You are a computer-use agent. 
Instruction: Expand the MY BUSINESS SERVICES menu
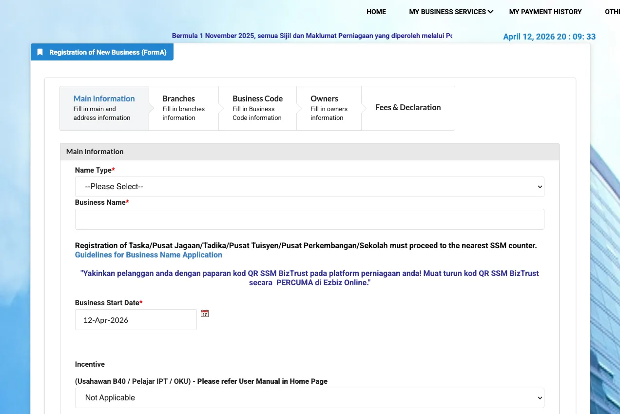point(451,12)
